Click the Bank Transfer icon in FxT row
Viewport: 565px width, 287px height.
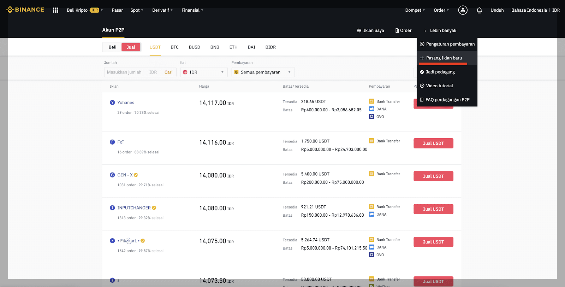tap(371, 141)
